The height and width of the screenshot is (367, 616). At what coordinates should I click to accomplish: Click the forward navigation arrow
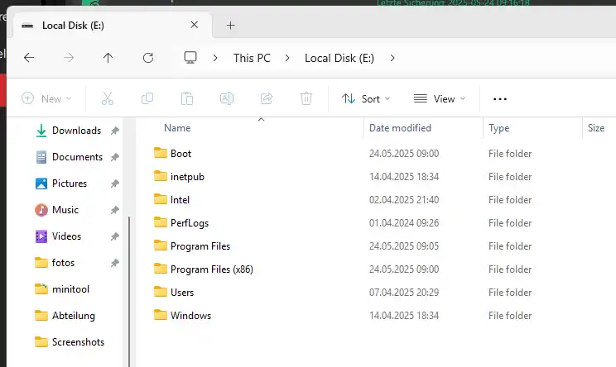(69, 58)
